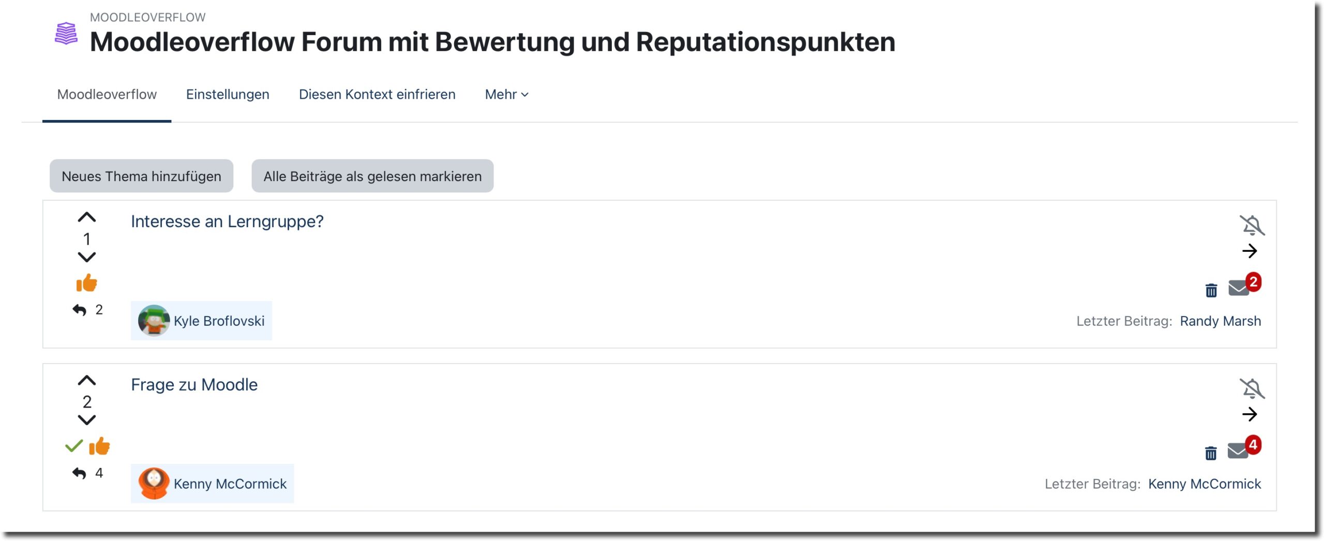
Task: Upvote the "Frage zu Moodle" topic
Action: point(87,381)
